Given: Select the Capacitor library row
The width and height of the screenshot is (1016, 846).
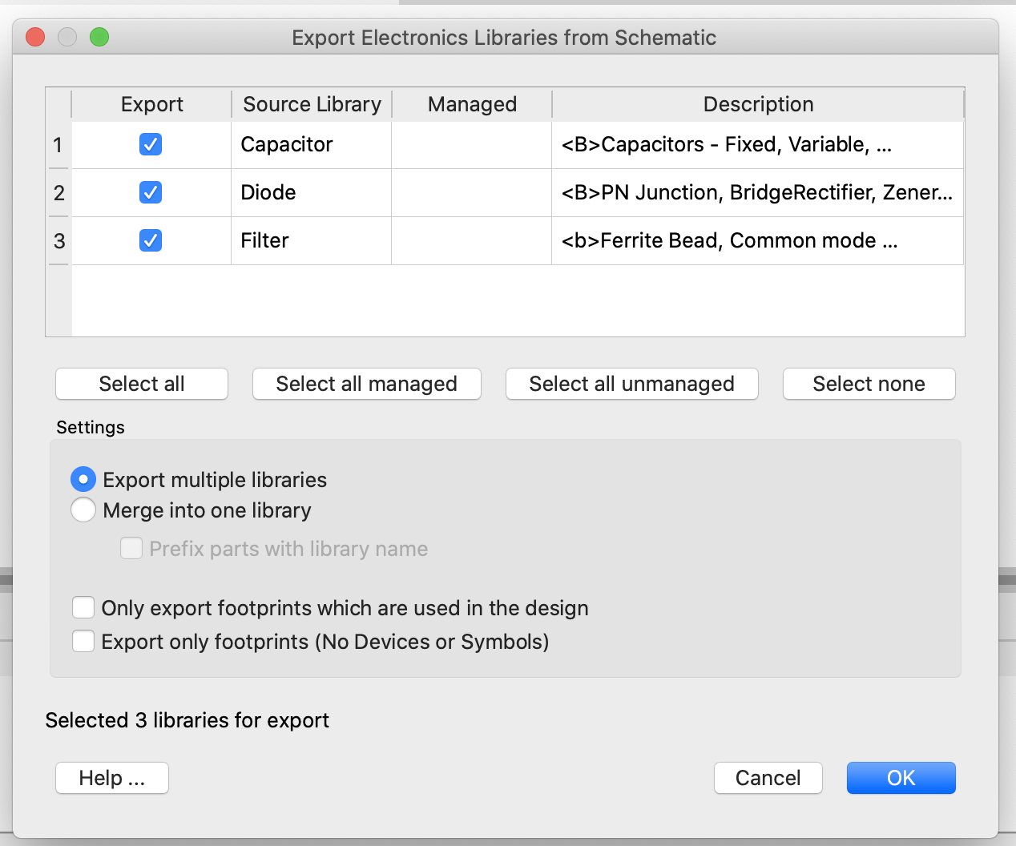Looking at the screenshot, I should (x=311, y=145).
